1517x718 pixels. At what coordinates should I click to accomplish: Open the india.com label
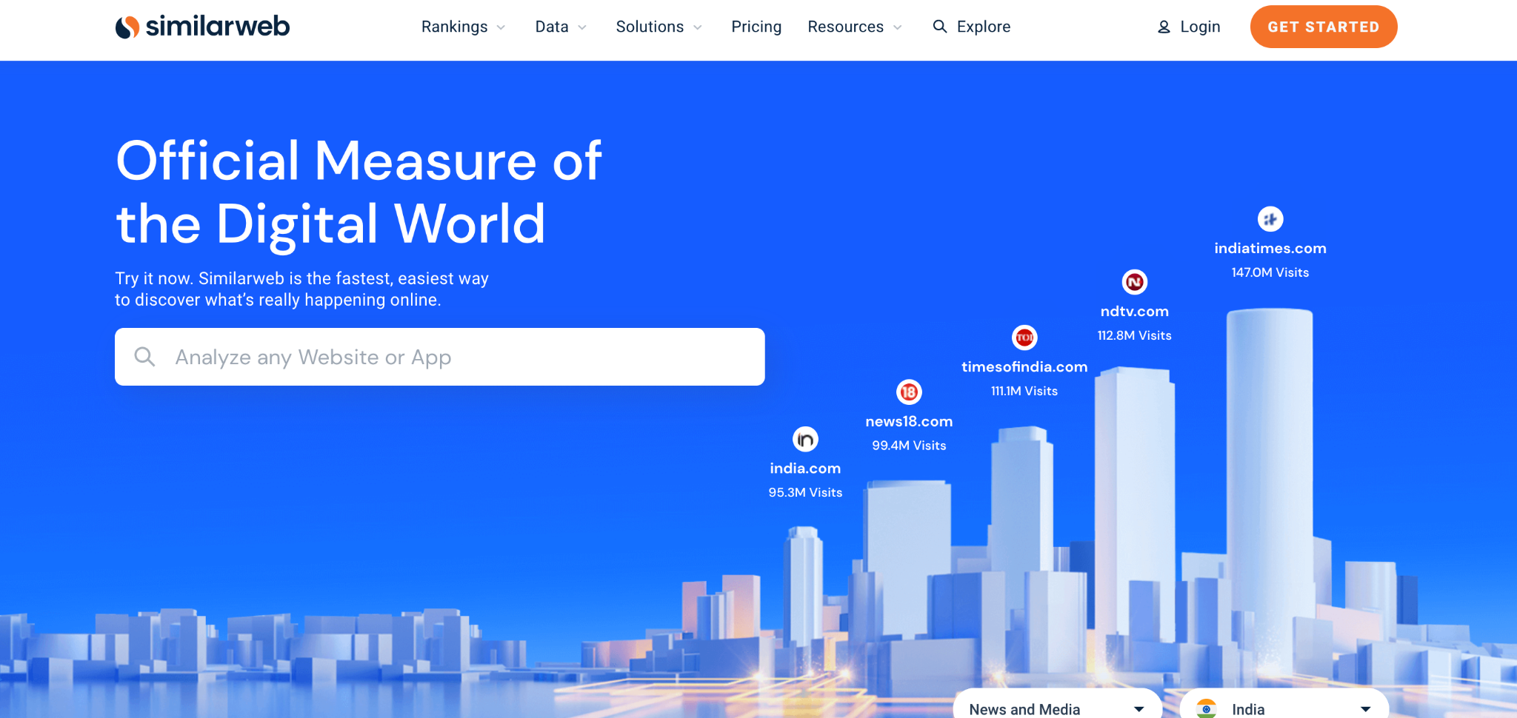click(x=805, y=469)
